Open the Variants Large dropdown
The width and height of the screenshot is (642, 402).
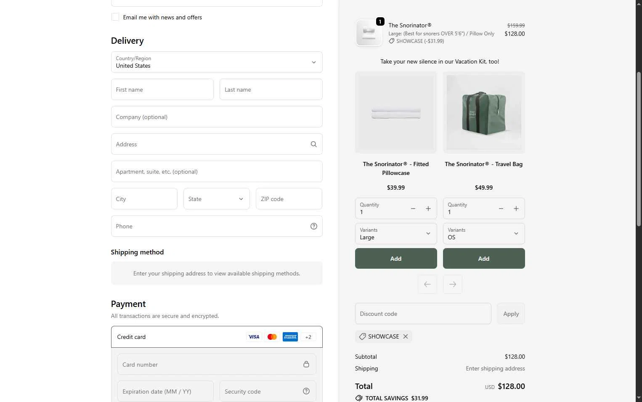[396, 234]
